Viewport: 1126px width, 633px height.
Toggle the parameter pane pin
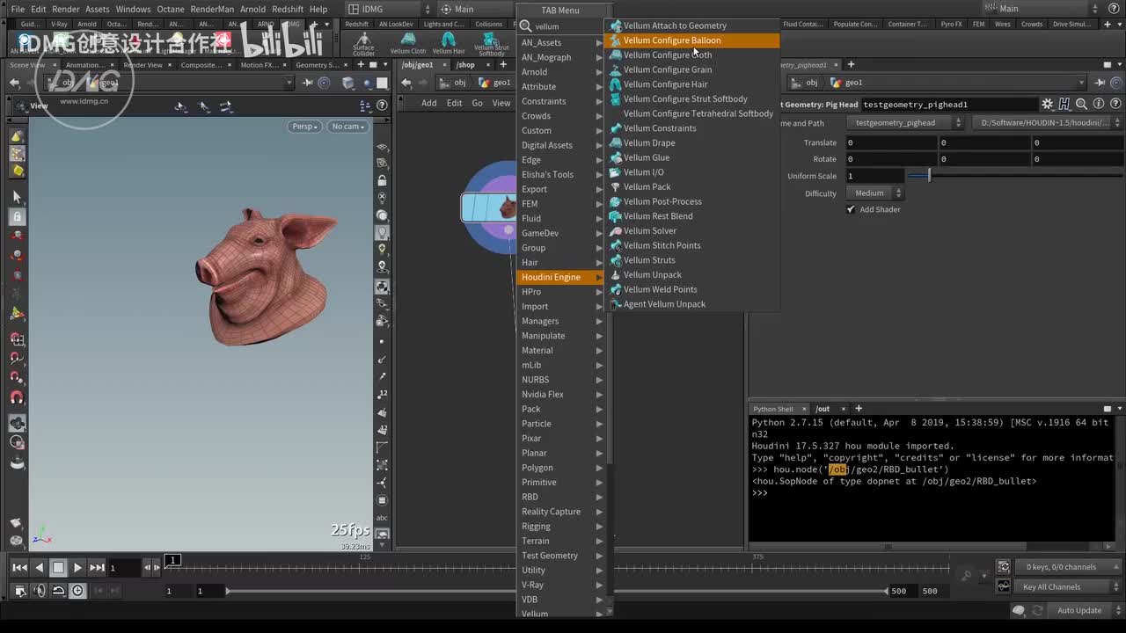pyautogui.click(x=1100, y=83)
